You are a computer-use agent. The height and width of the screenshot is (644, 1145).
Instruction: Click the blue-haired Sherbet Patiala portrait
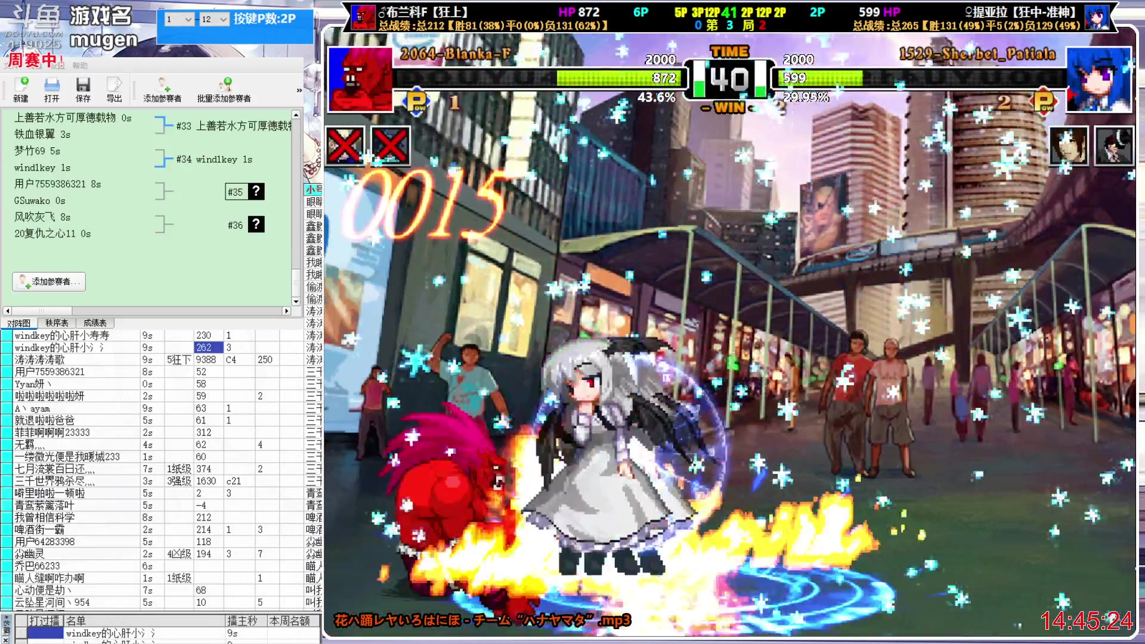pos(1098,80)
